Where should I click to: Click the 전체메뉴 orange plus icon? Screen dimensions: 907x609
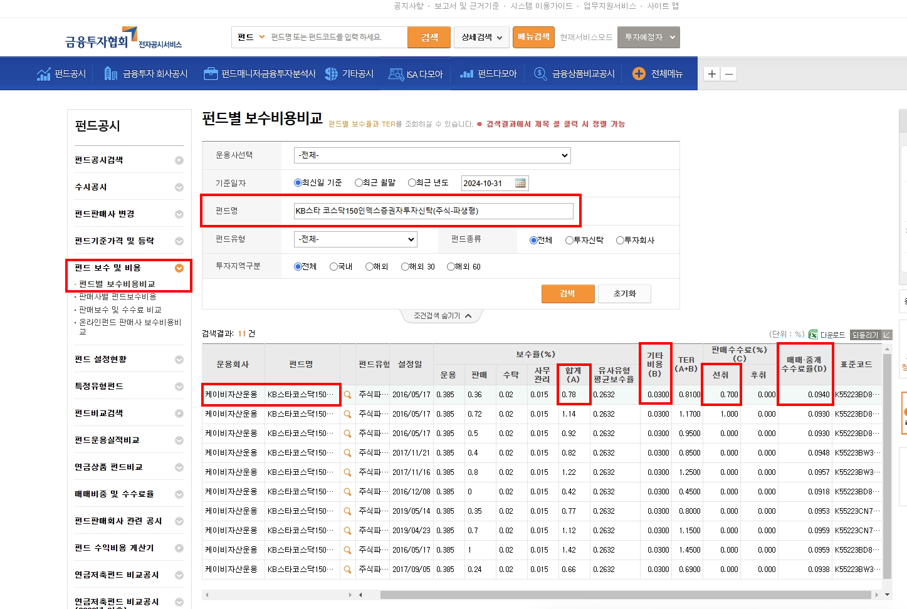click(639, 74)
